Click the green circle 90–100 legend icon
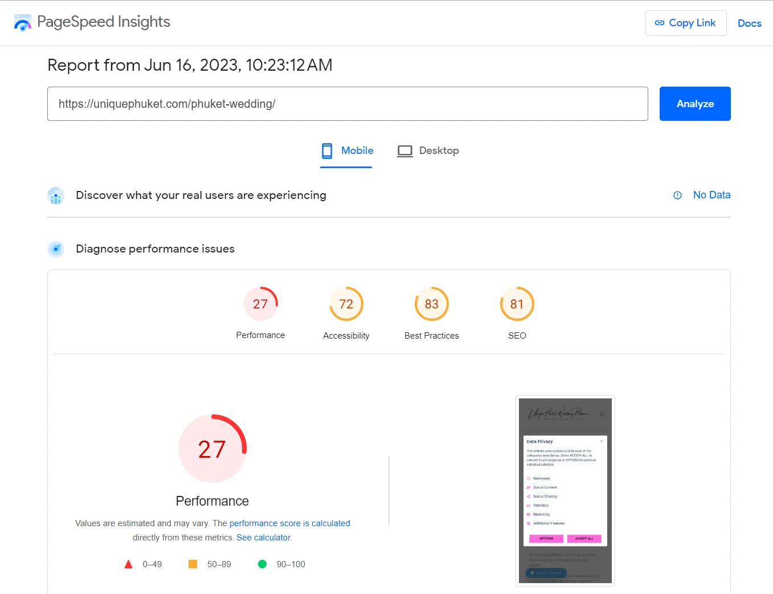 (262, 564)
